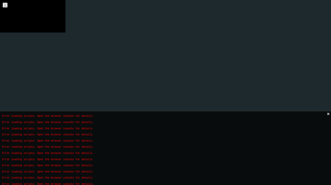
Task: Click the black image placeholder box
Action: click(x=33, y=16)
